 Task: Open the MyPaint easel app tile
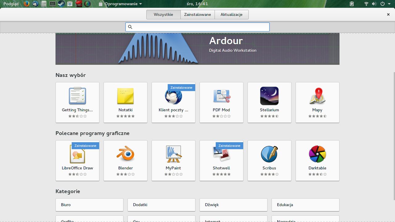click(173, 161)
